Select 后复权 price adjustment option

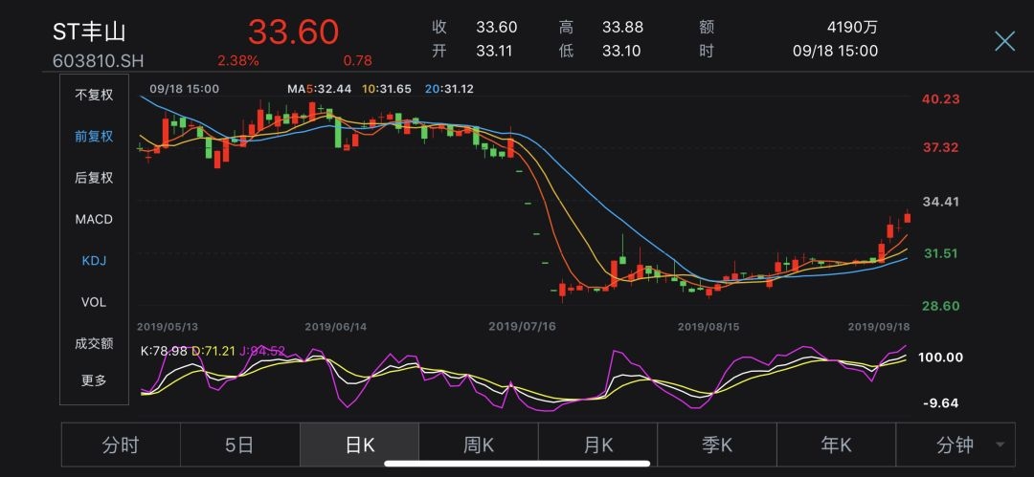94,178
